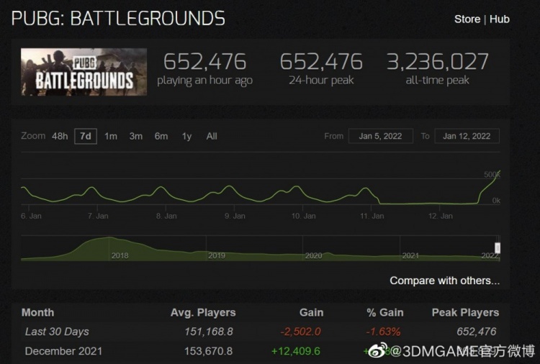Set chart zoom to 1m

111,136
